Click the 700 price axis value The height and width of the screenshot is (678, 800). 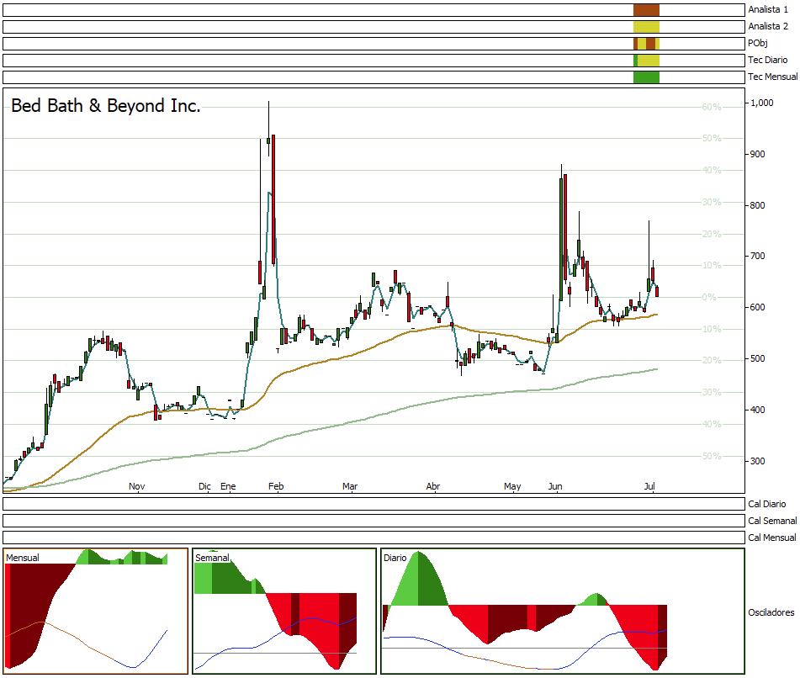[757, 256]
